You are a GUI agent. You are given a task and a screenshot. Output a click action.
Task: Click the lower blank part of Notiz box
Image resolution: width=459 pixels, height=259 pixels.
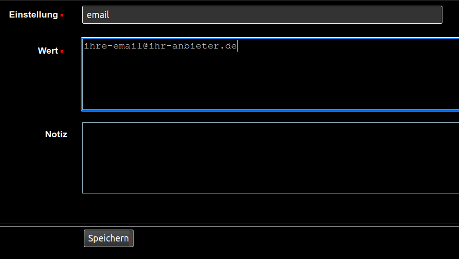click(x=271, y=178)
